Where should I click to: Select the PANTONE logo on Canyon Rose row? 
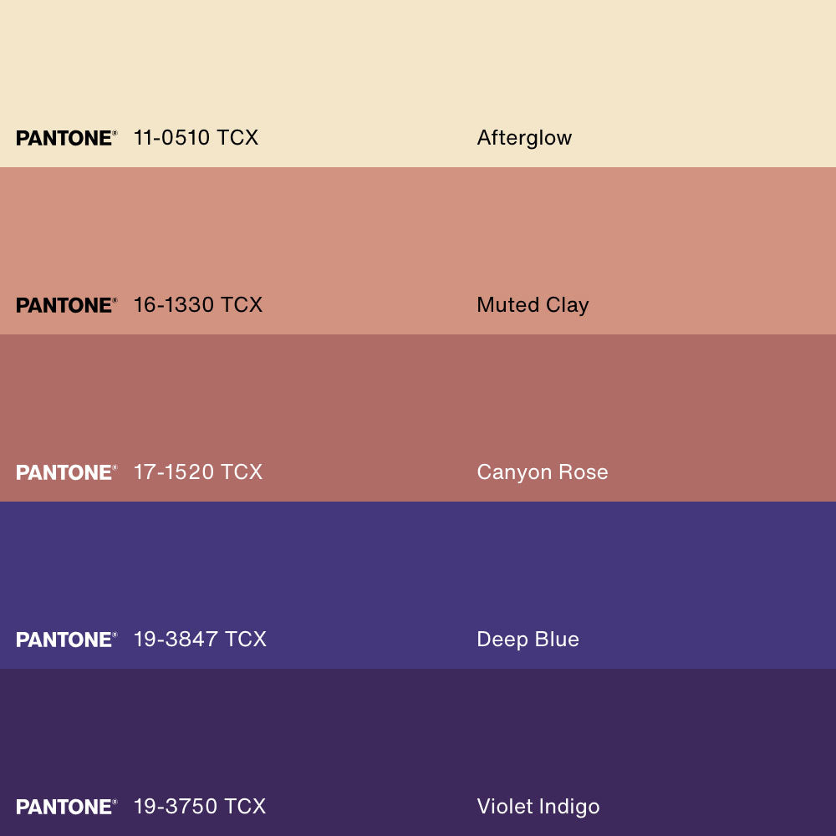click(x=66, y=472)
